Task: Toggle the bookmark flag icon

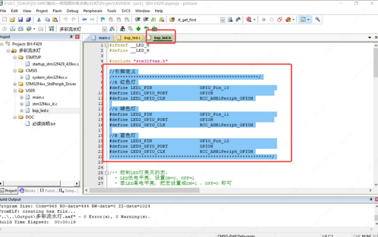Action: (x=102, y=20)
